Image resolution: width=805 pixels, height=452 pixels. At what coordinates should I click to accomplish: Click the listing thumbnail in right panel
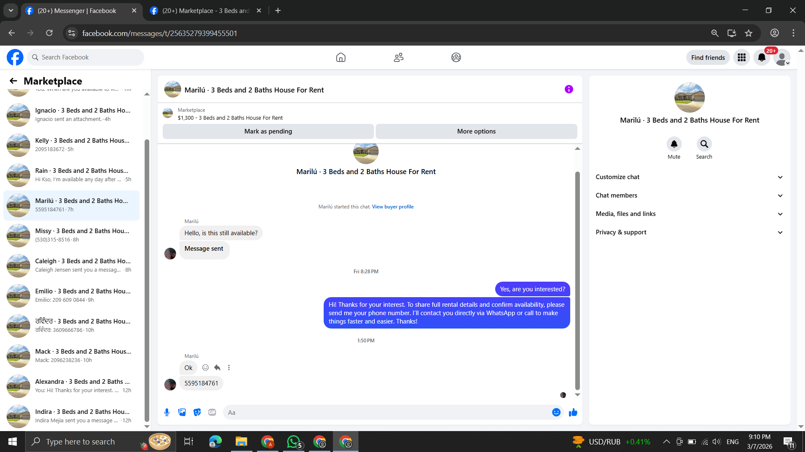[x=690, y=98]
